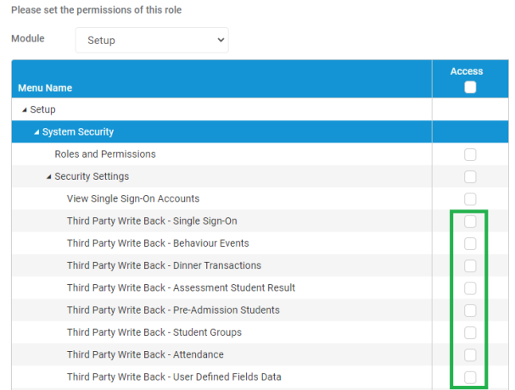Screen dimensions: 515x390
Task: Select View Single Sign-On Accounts row text
Action: pos(133,198)
